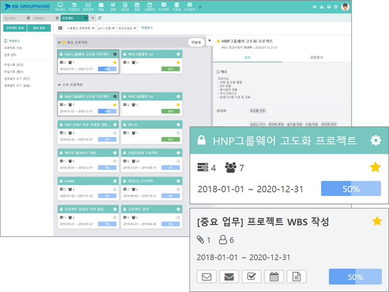Open the gear settings on the 테스트 card

[178, 124]
